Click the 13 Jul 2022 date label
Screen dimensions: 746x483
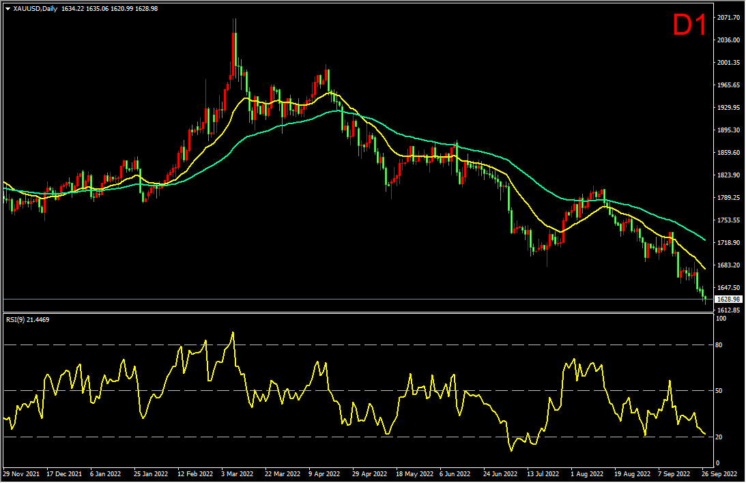click(x=543, y=474)
